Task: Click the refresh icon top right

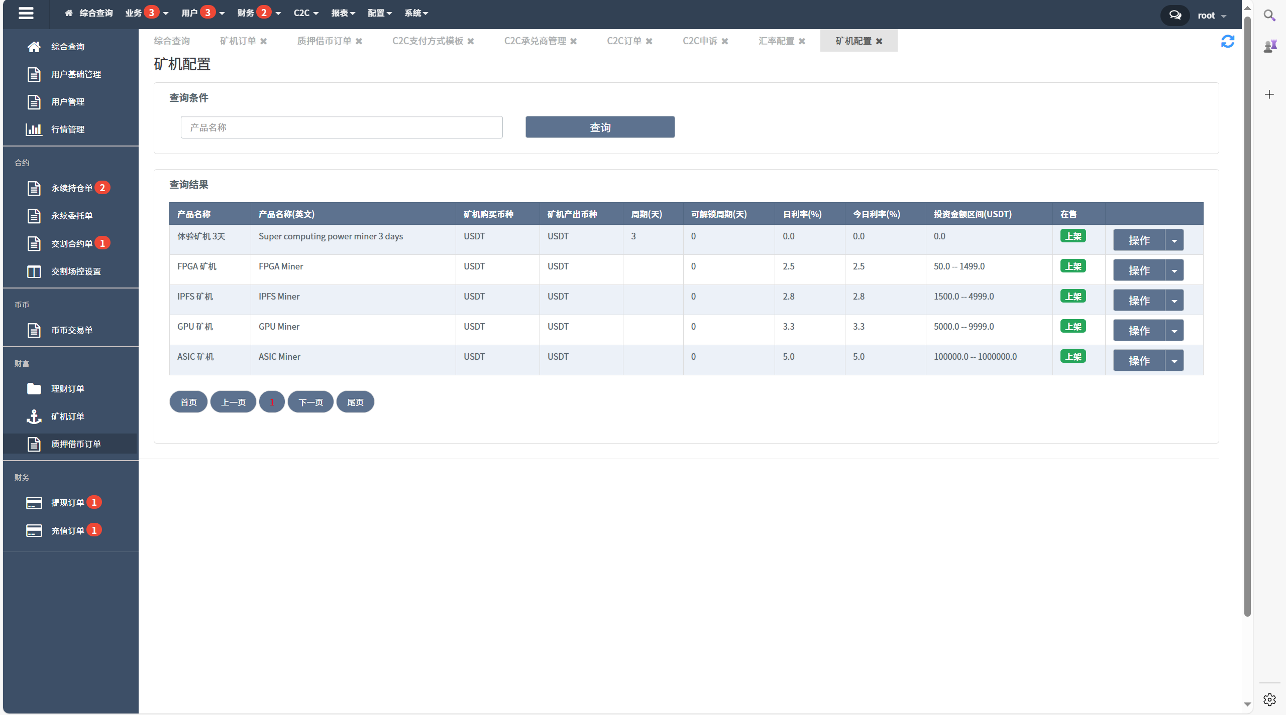Action: [1228, 41]
